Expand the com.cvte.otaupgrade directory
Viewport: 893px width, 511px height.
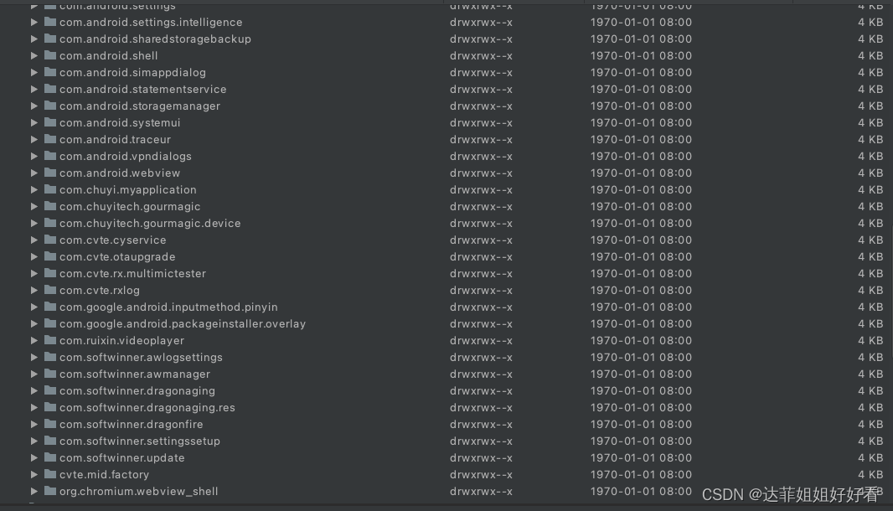34,256
